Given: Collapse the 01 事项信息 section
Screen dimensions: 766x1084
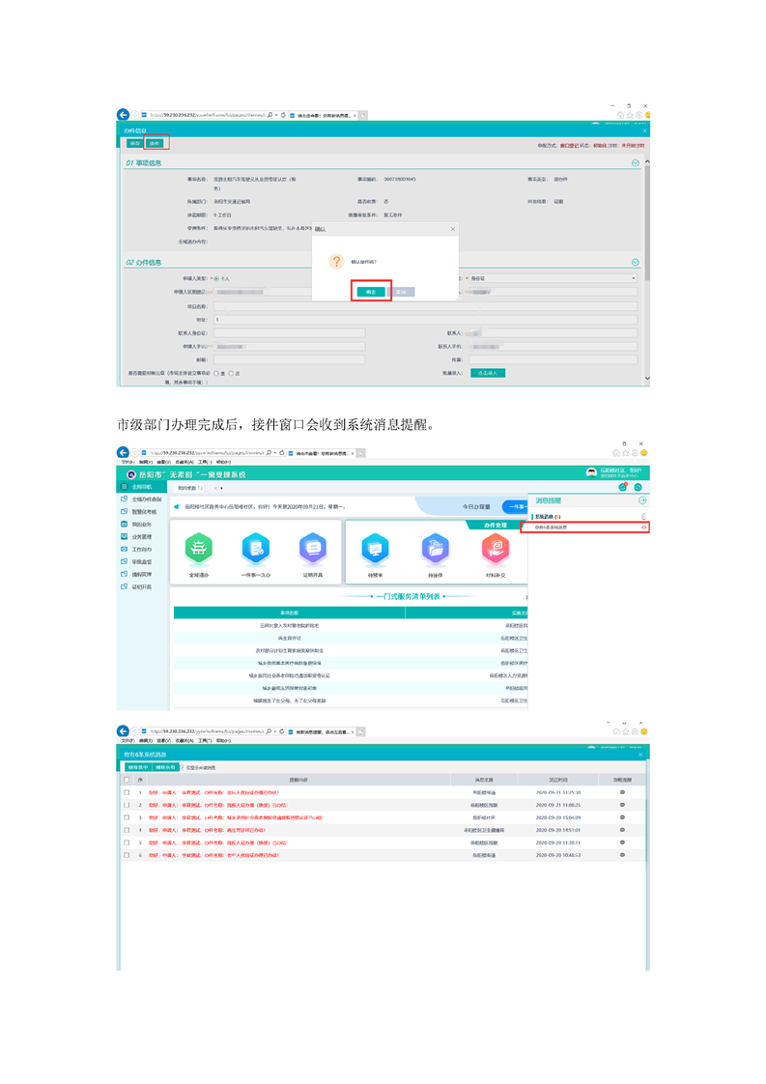Looking at the screenshot, I should [636, 163].
